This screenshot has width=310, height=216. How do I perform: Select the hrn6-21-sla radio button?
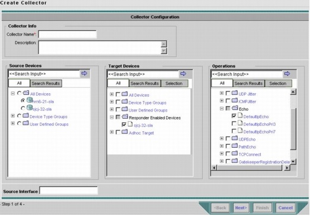click(x=23, y=100)
